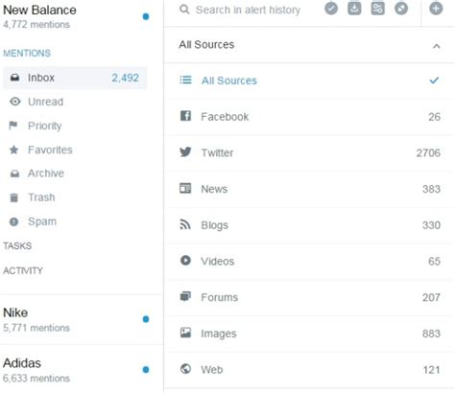Click the News newspaper icon
This screenshot has width=455, height=393.
click(185, 188)
